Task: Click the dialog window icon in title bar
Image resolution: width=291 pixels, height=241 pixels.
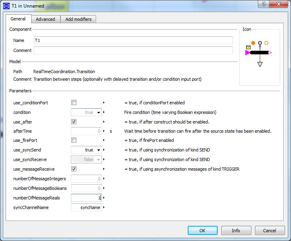Action: click(x=6, y=5)
